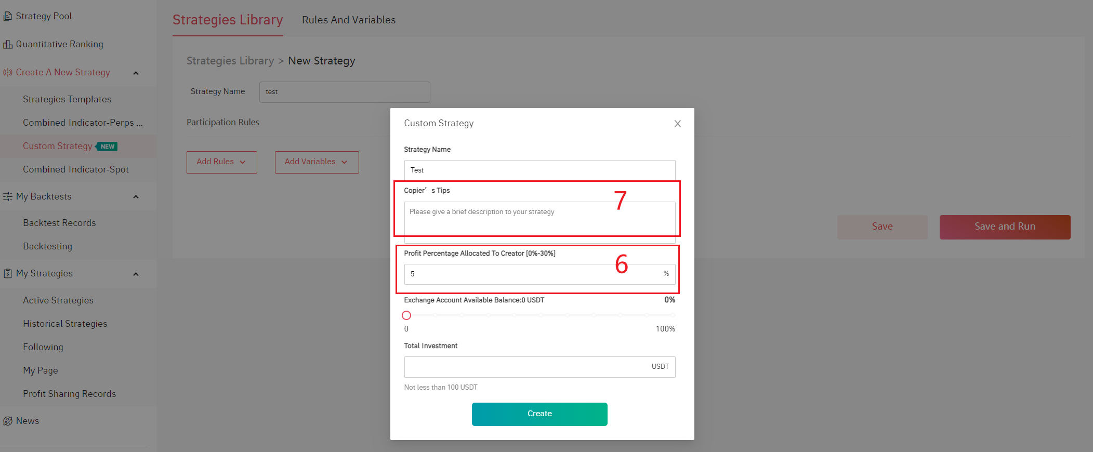Click the News sidebar icon
Image resolution: width=1093 pixels, height=452 pixels.
coord(7,421)
